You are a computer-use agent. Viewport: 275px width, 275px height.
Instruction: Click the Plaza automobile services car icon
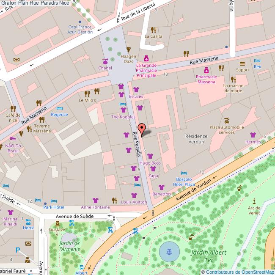(x=227, y=120)
